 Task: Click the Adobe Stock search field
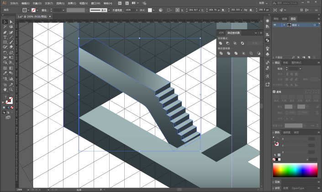(x=285, y=3)
